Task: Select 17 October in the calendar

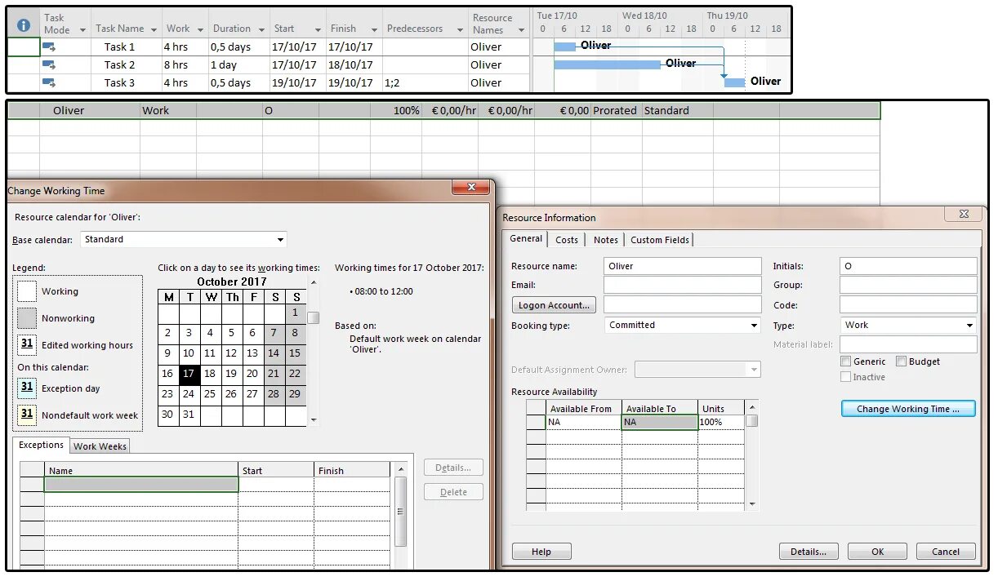Action: coord(189,374)
